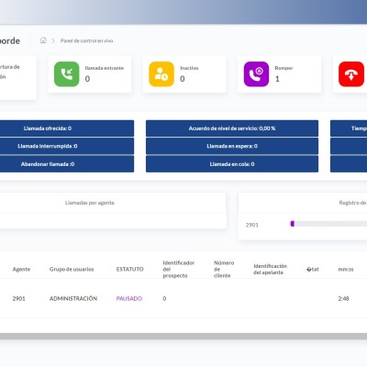Click the yellow inactive agent icon
The width and height of the screenshot is (367, 367).
(x=161, y=74)
